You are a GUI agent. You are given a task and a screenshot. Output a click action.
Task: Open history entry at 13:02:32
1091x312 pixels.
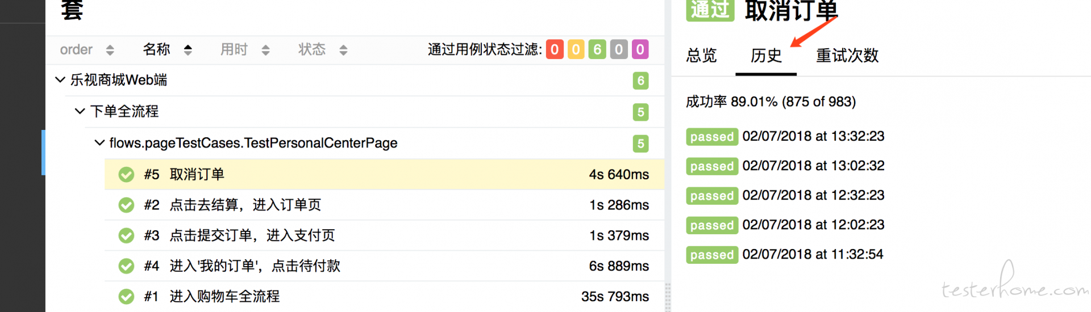click(x=785, y=166)
